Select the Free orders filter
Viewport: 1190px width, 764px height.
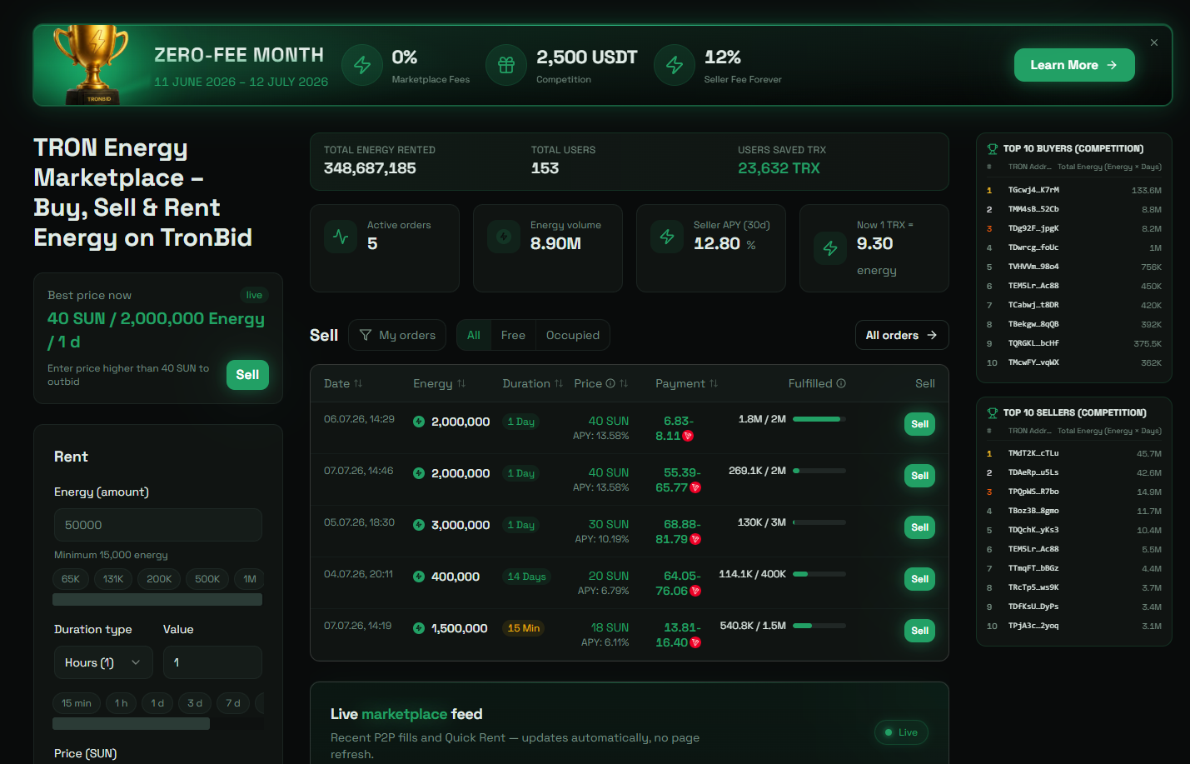[513, 335]
